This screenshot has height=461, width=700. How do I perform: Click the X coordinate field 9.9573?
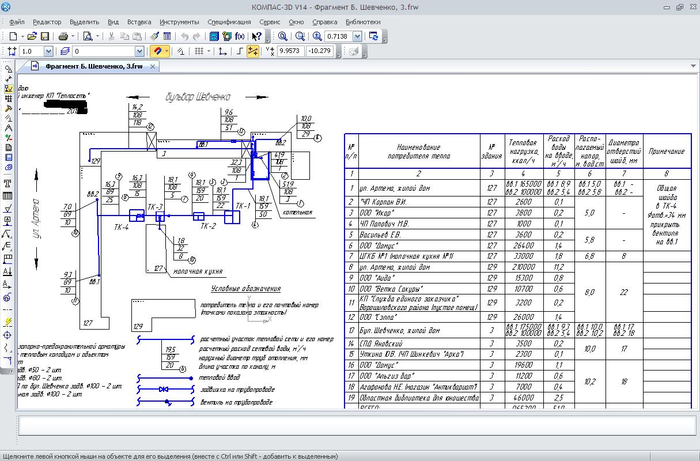[290, 51]
